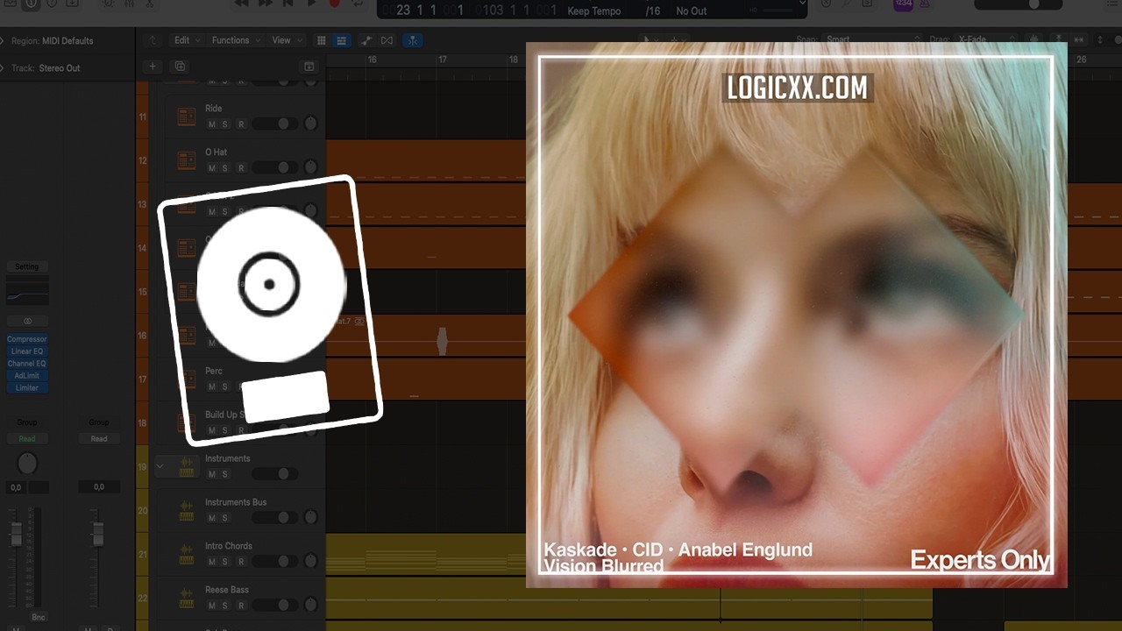Viewport: 1122px width, 631px height.
Task: Open the Linear EQ plug-in slot
Action: point(27,351)
